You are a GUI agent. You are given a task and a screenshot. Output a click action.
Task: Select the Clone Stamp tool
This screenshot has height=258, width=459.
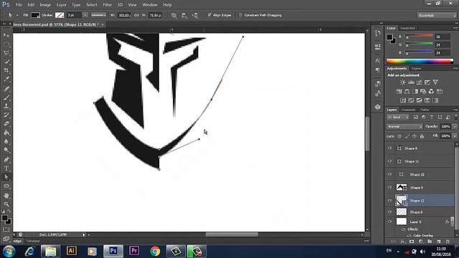point(6,106)
